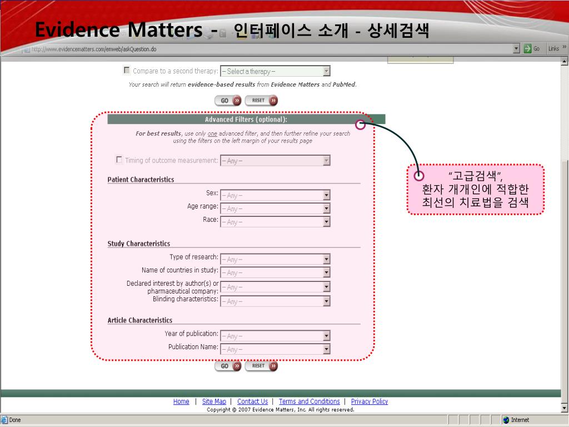Expand the Age range dropdown
This screenshot has width=569, height=427.
(275, 208)
